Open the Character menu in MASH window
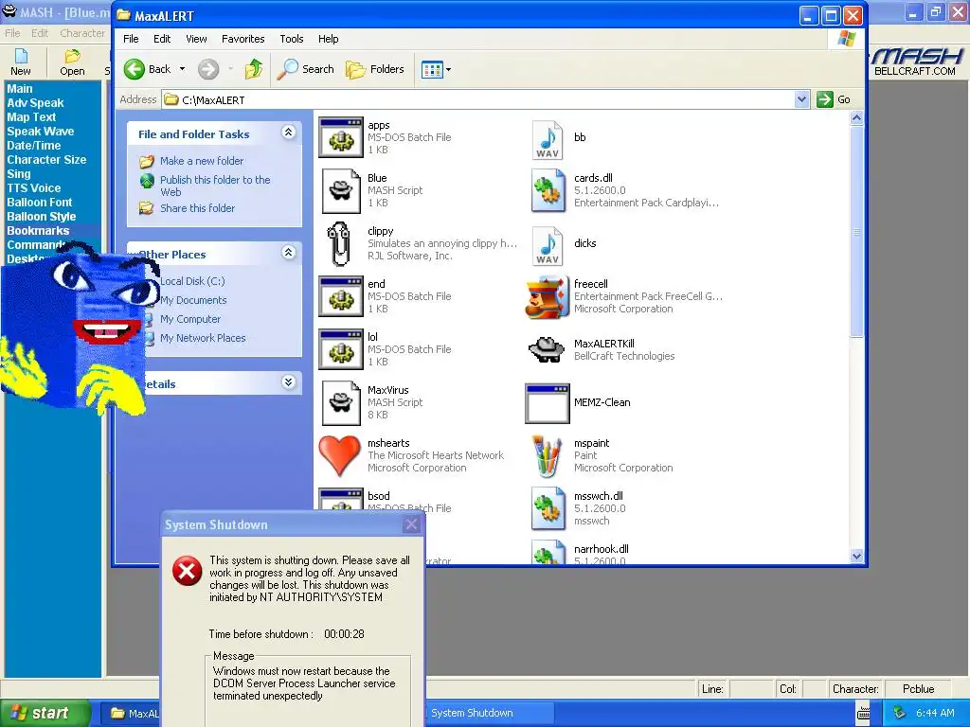970x727 pixels. pos(82,33)
